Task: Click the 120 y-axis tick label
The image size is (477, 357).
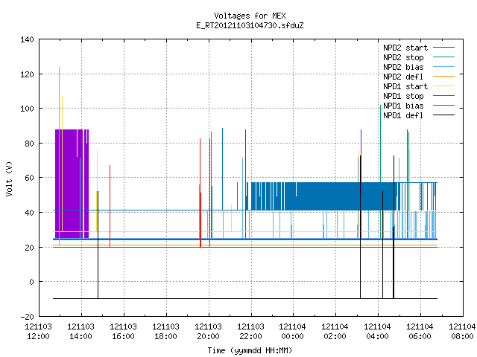Action: 27,74
